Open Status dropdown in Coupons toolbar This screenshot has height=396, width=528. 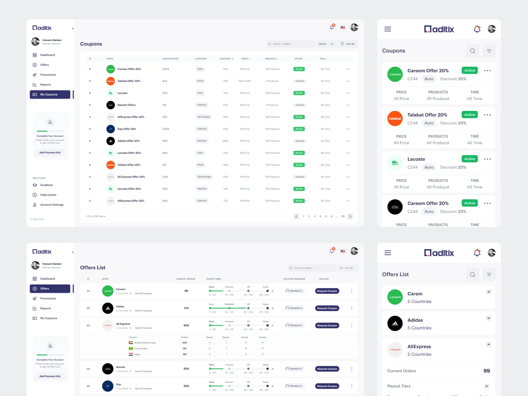pos(326,44)
